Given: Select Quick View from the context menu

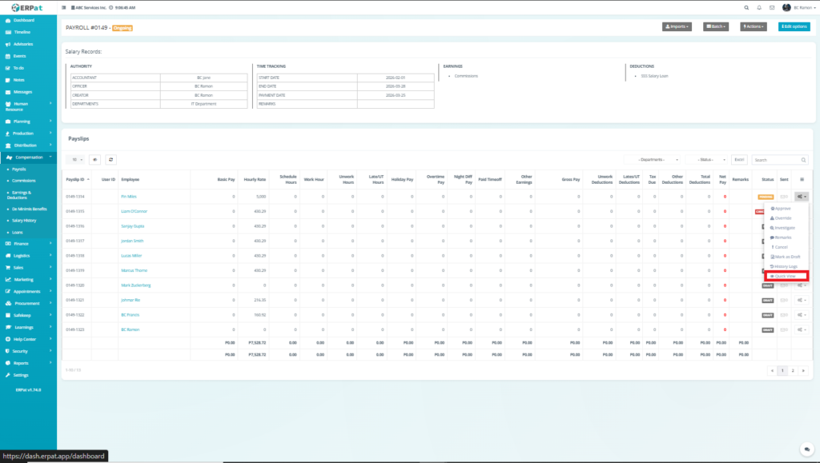Looking at the screenshot, I should (786, 276).
